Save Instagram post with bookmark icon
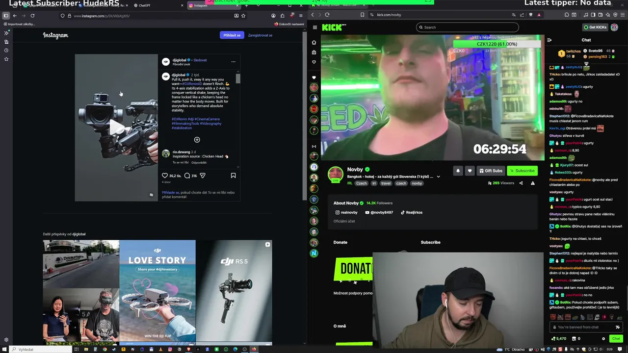This screenshot has width=628, height=353. (x=233, y=176)
